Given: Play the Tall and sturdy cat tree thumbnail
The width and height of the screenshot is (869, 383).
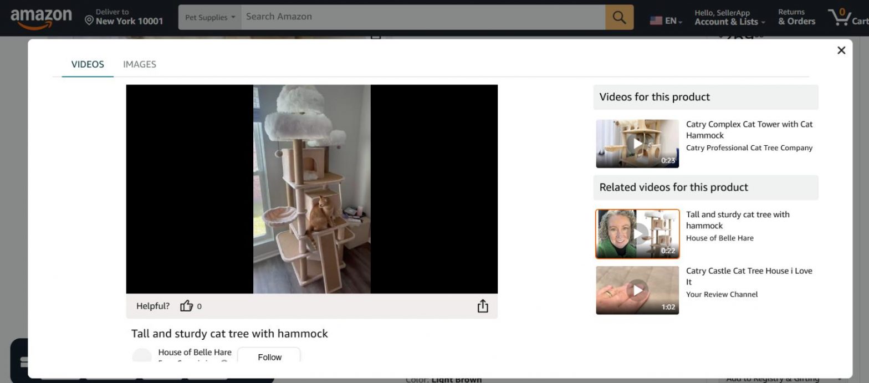Looking at the screenshot, I should tap(637, 234).
